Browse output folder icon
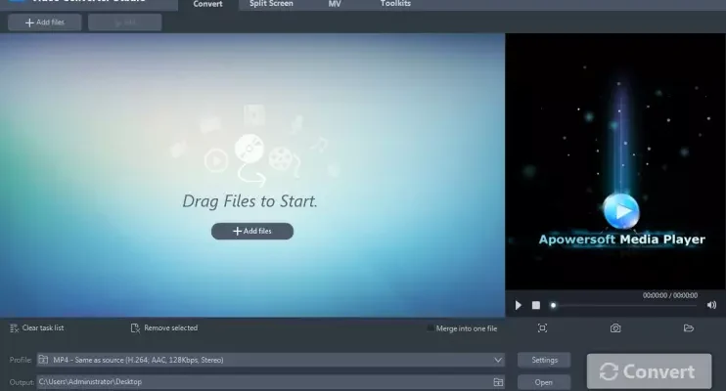Image resolution: width=726 pixels, height=391 pixels. click(498, 382)
